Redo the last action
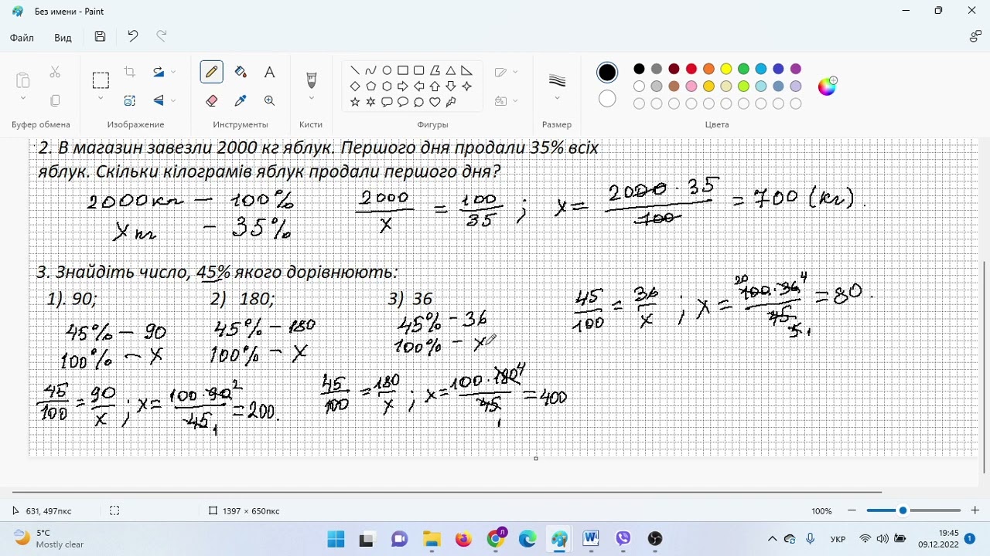 coord(162,36)
